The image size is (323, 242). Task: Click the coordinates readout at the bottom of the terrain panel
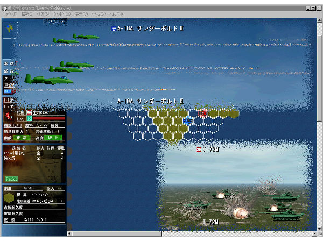coord(34,220)
